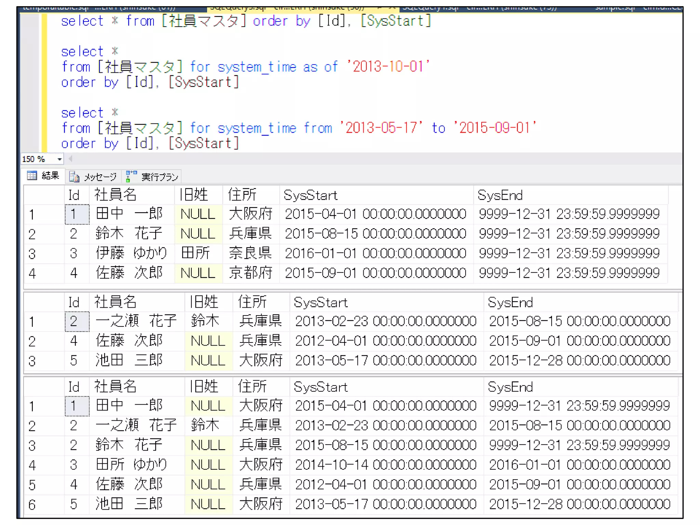Image resolution: width=700 pixels, height=525 pixels.
Task: Click the 京都府 address cell
Action: 250,273
